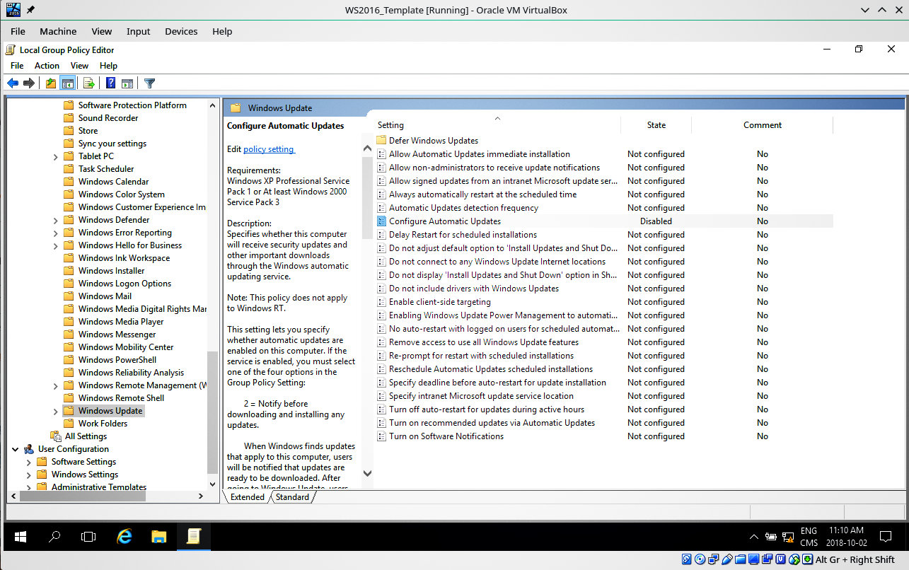Click the VirtualBox mouse integration indicator

[x=794, y=559]
